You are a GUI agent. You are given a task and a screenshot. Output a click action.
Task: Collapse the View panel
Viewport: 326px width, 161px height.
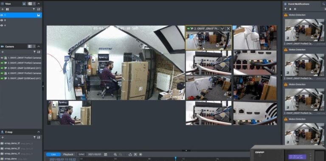39,4
